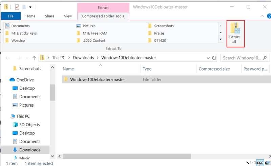Click the zipped folder title bar icon

tap(6, 7)
